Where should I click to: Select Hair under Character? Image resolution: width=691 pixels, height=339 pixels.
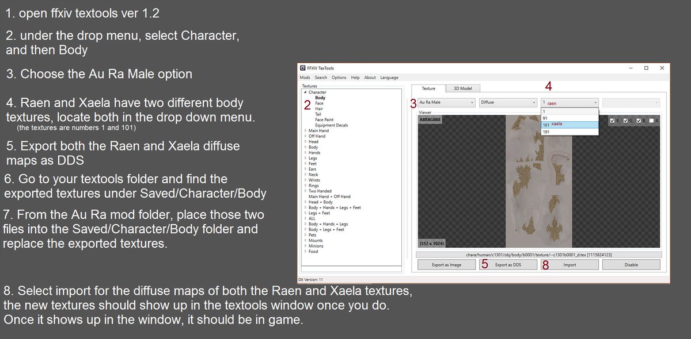coord(319,109)
